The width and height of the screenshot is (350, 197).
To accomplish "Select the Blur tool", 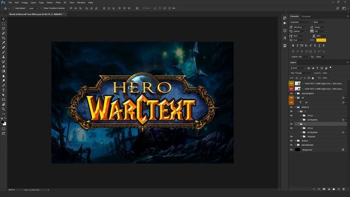I will tap(4, 76).
